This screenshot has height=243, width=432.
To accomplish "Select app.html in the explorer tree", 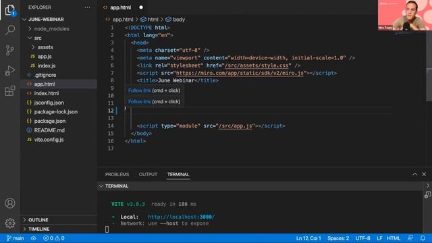I will click(45, 84).
